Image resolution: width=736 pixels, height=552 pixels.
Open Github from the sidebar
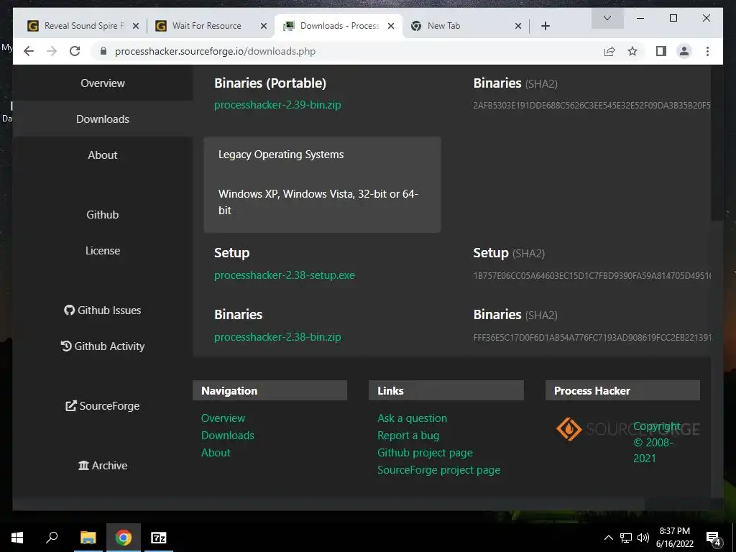[102, 214]
